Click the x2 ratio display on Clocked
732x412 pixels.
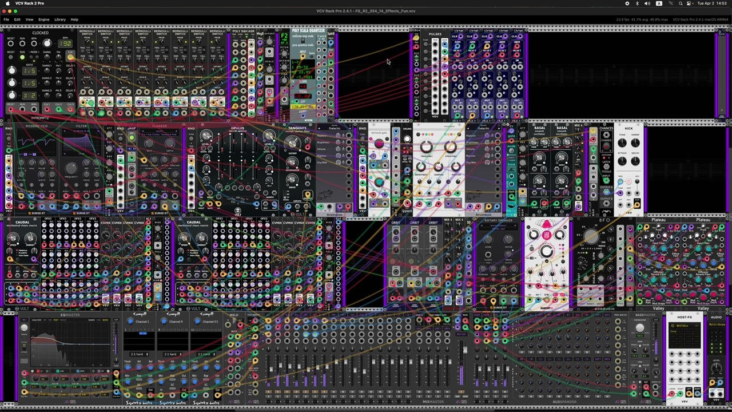point(30,96)
